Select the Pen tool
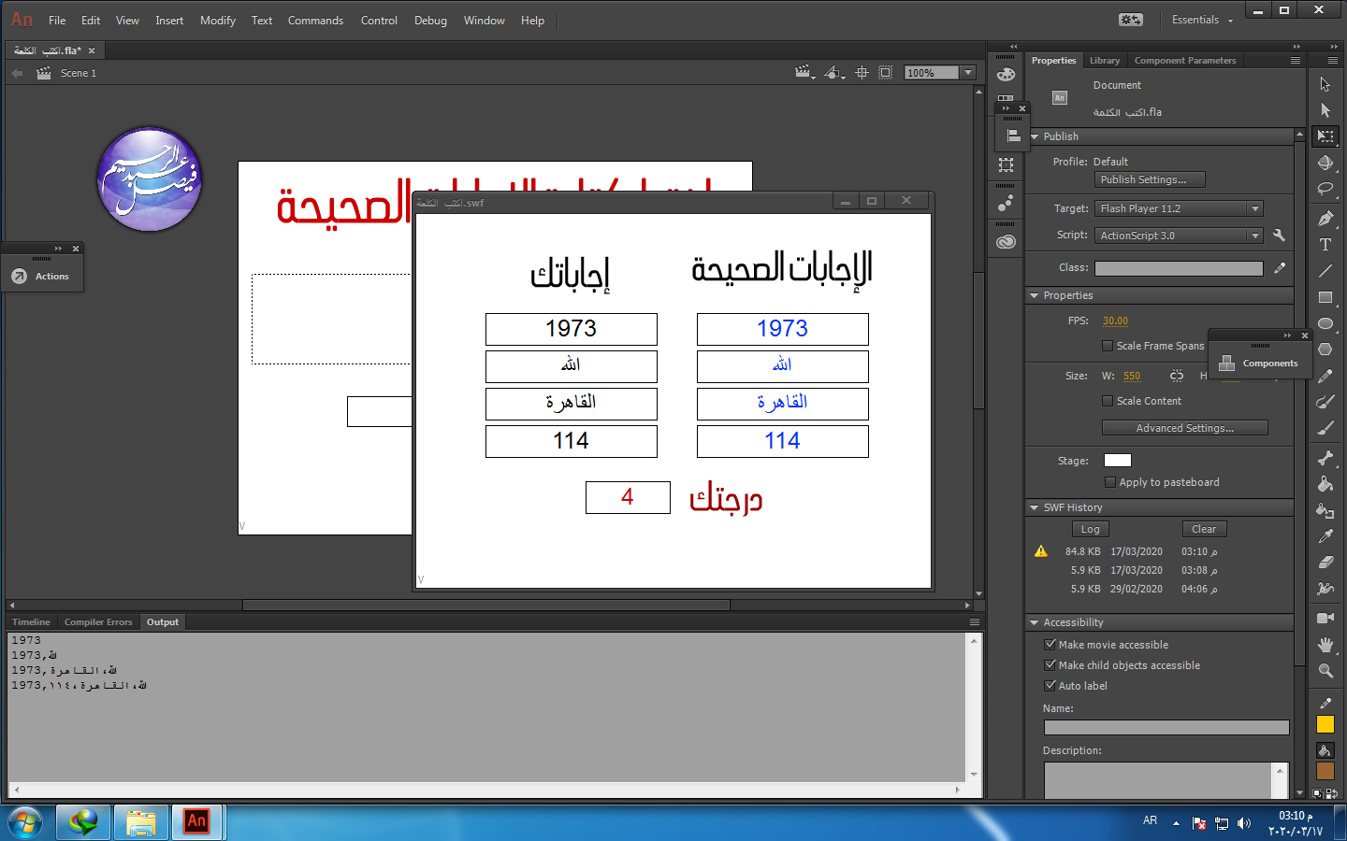 (1325, 219)
